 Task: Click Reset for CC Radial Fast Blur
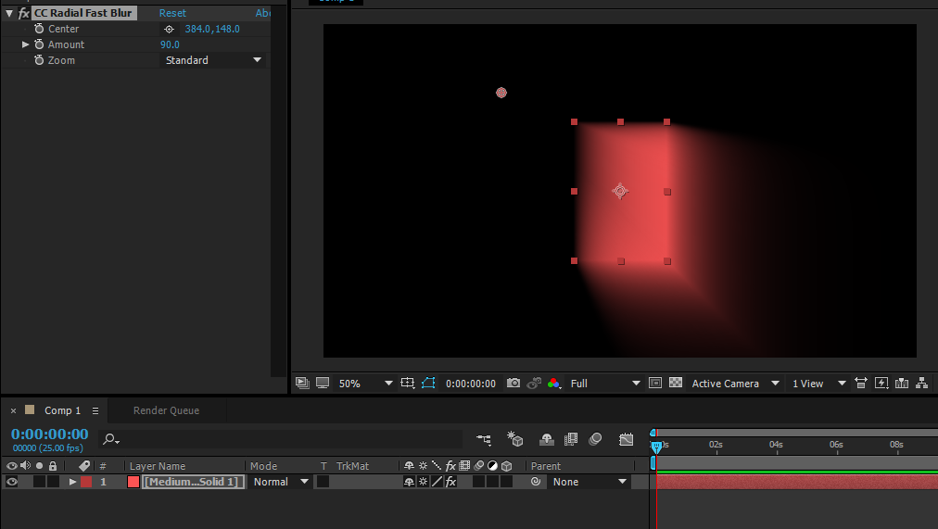pos(172,13)
